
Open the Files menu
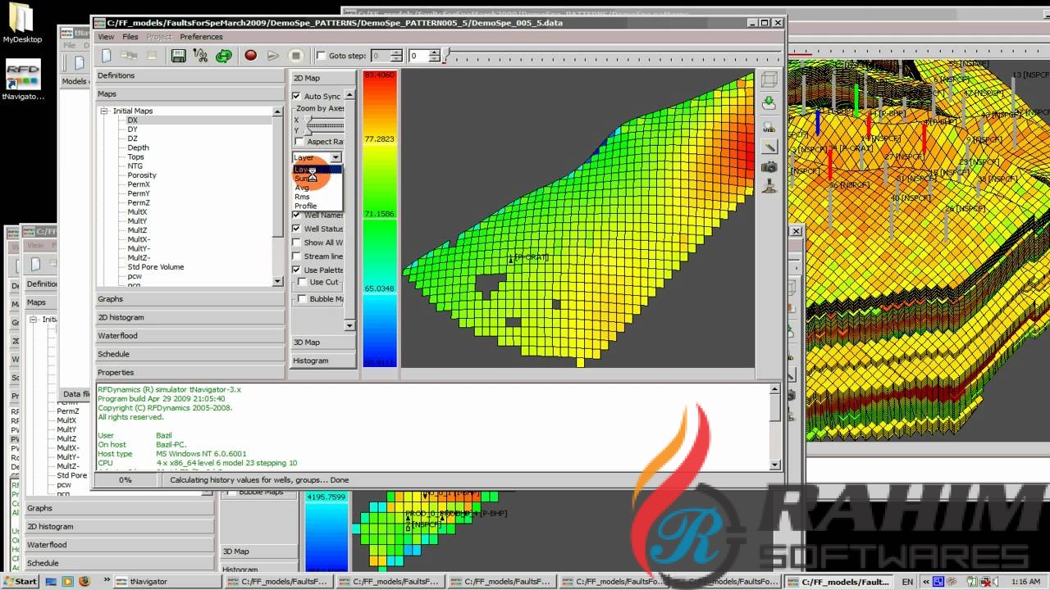130,37
